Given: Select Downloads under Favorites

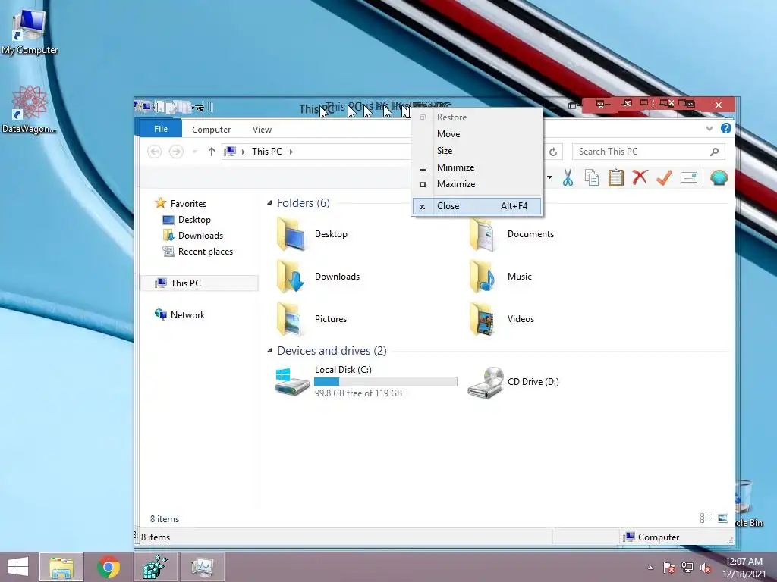Looking at the screenshot, I should point(200,236).
